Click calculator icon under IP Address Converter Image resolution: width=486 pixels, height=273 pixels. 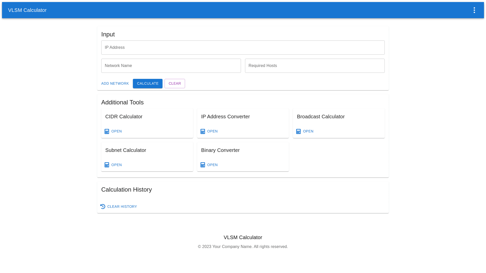pyautogui.click(x=203, y=131)
